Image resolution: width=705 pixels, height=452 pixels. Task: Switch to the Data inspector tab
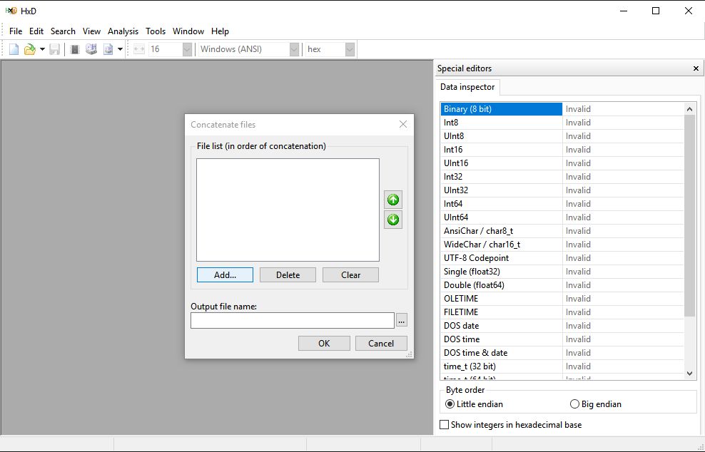pos(467,87)
